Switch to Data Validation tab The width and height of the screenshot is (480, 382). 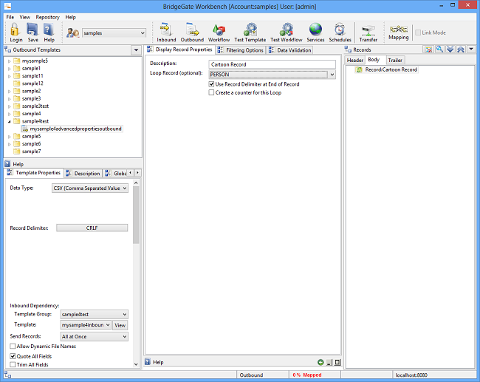[x=290, y=50]
